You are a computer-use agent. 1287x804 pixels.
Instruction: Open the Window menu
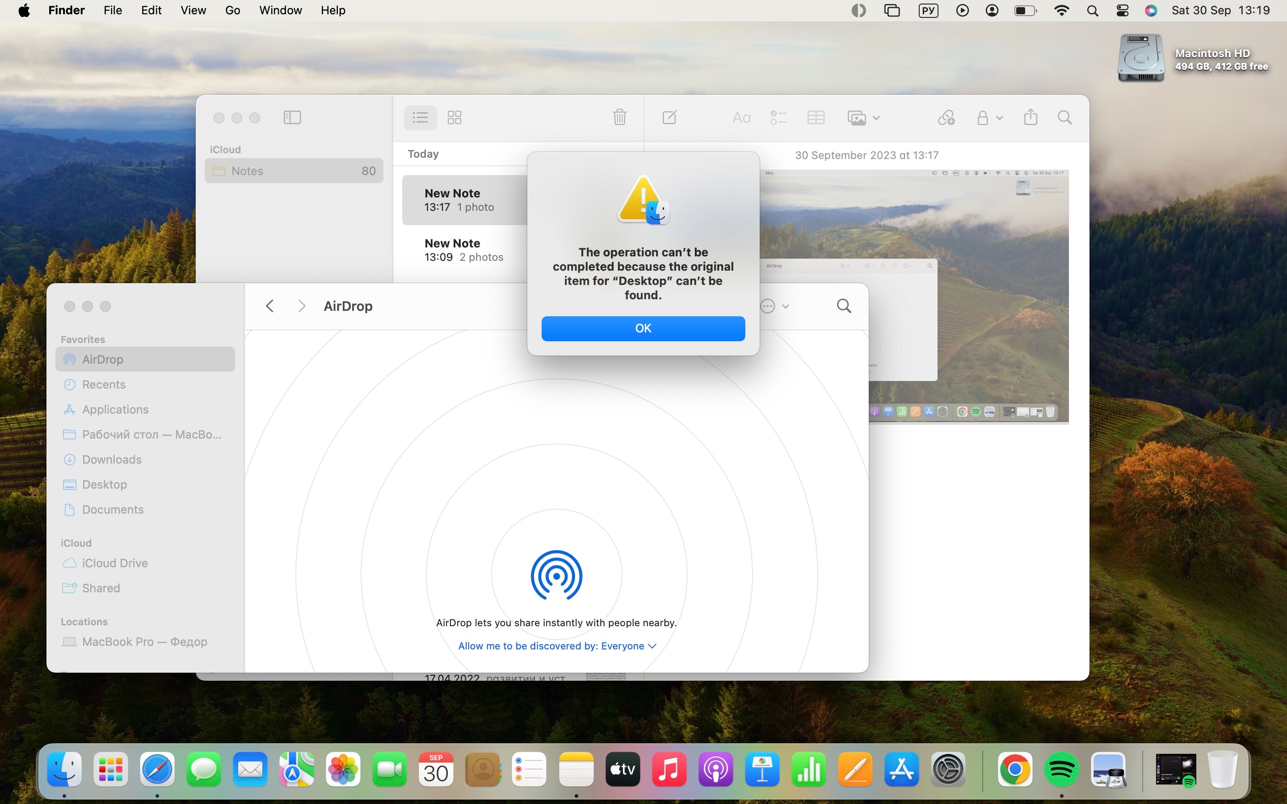280,10
